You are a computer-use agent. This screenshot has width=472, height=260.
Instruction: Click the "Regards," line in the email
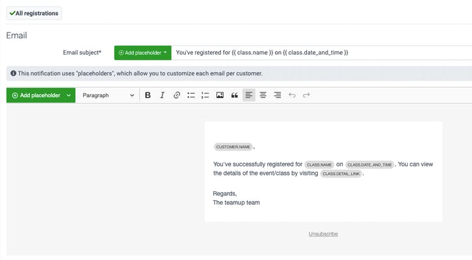[x=225, y=194]
